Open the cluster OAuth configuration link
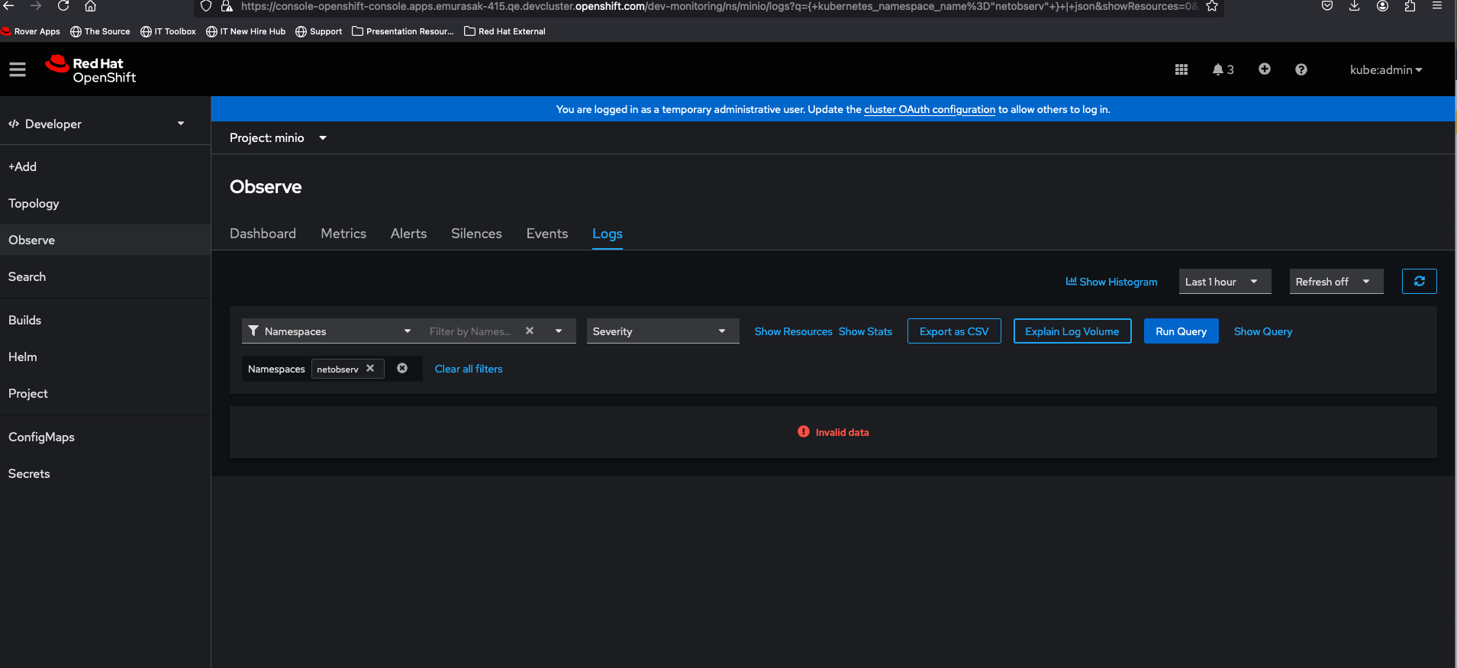Image resolution: width=1457 pixels, height=668 pixels. pos(930,109)
